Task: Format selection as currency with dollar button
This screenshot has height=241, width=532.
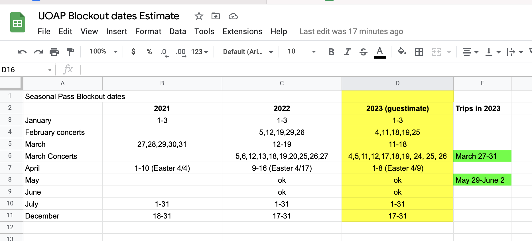Action: coord(133,52)
